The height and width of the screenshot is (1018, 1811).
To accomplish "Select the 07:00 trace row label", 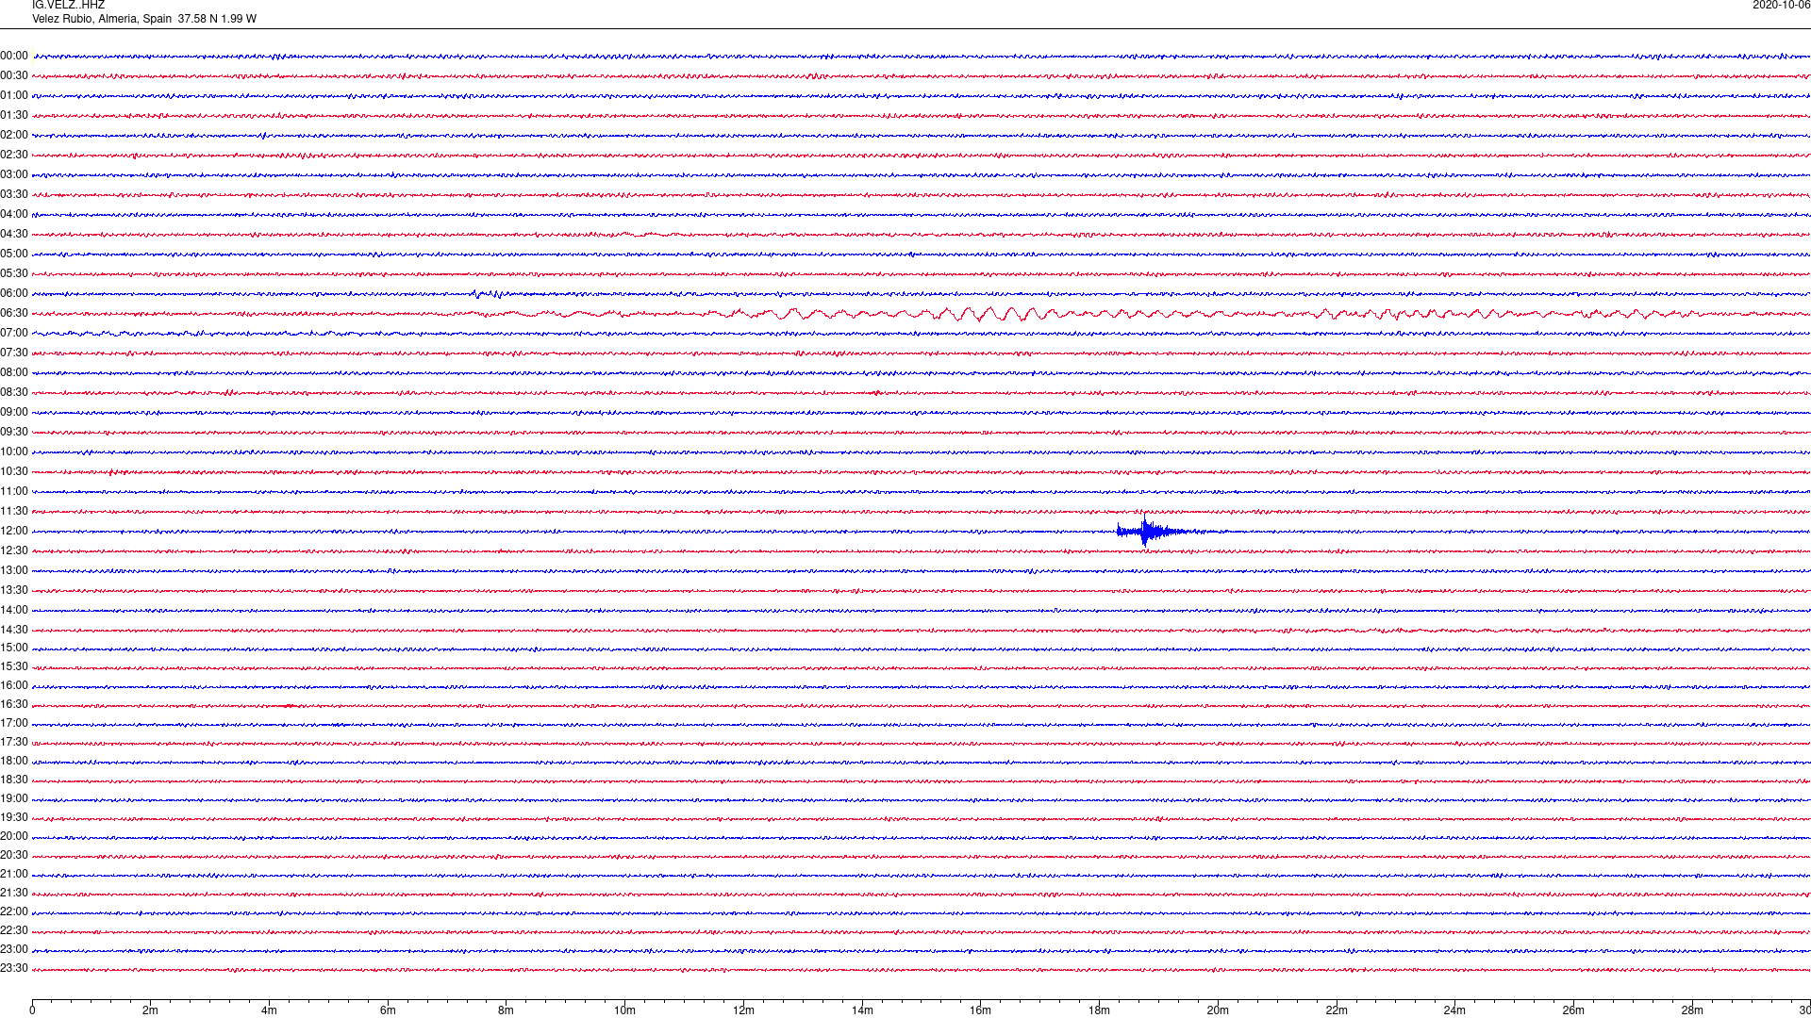I will tap(14, 334).
